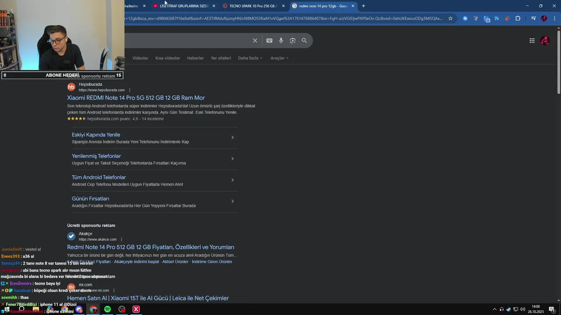Close the TECNO SPARK 10 Pro tab
Image resolution: width=561 pixels, height=315 pixels.
283,6
